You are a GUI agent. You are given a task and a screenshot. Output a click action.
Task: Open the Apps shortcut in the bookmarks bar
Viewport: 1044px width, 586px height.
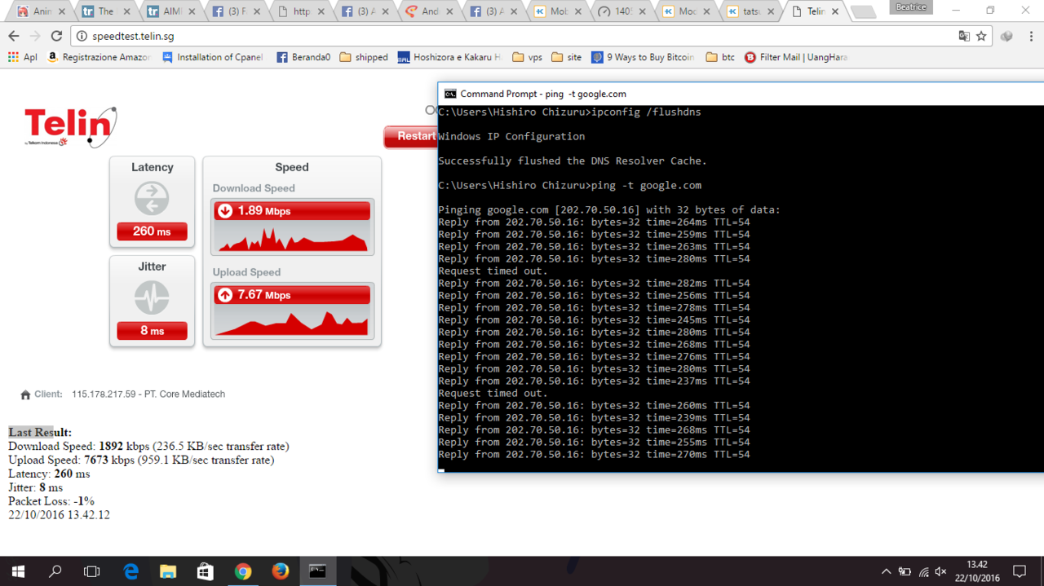(22, 57)
